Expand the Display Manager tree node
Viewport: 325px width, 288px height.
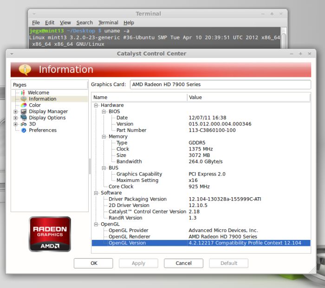pos(15,112)
